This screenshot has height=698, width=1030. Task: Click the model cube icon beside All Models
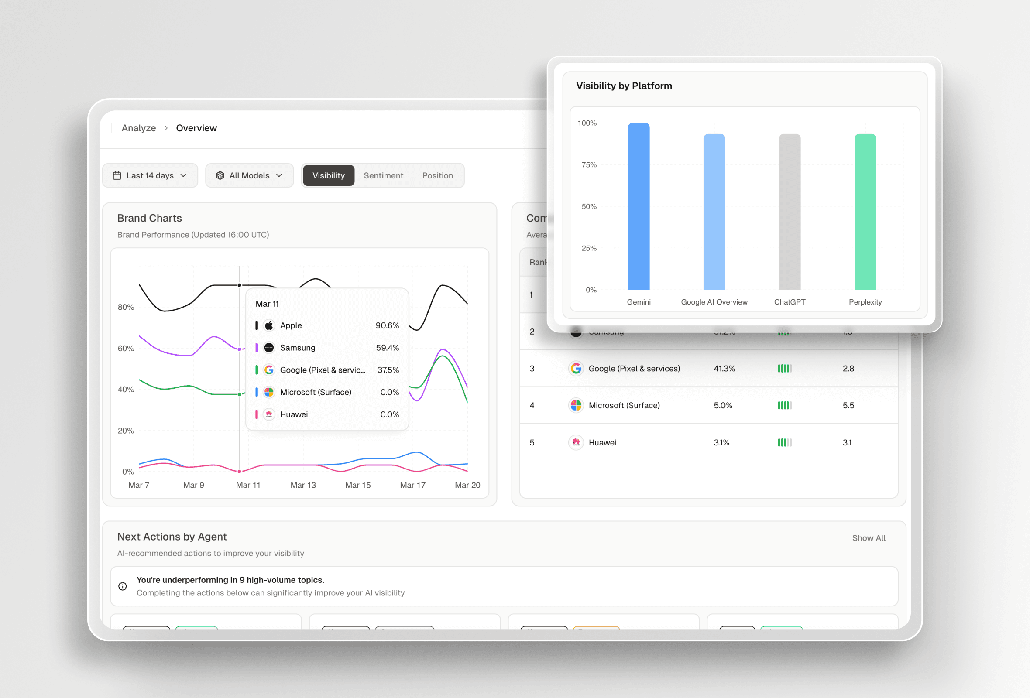point(221,175)
